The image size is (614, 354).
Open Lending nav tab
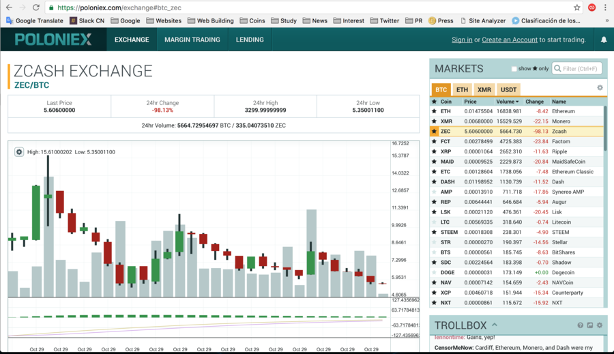pos(250,40)
